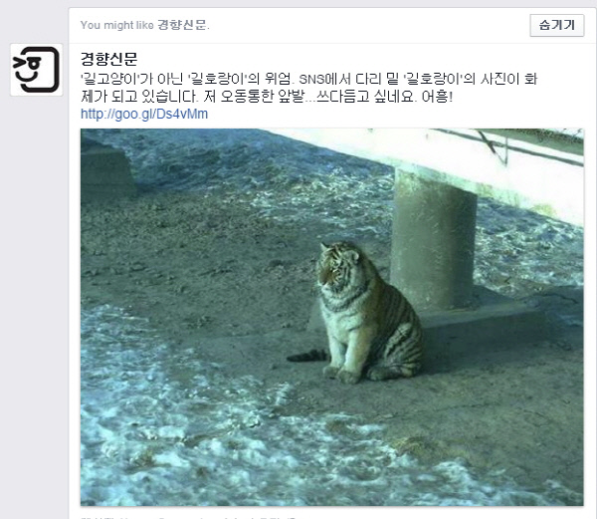The width and height of the screenshot is (597, 519).
Task: Click the 경향신문 winking face profile icon
Action: point(37,70)
